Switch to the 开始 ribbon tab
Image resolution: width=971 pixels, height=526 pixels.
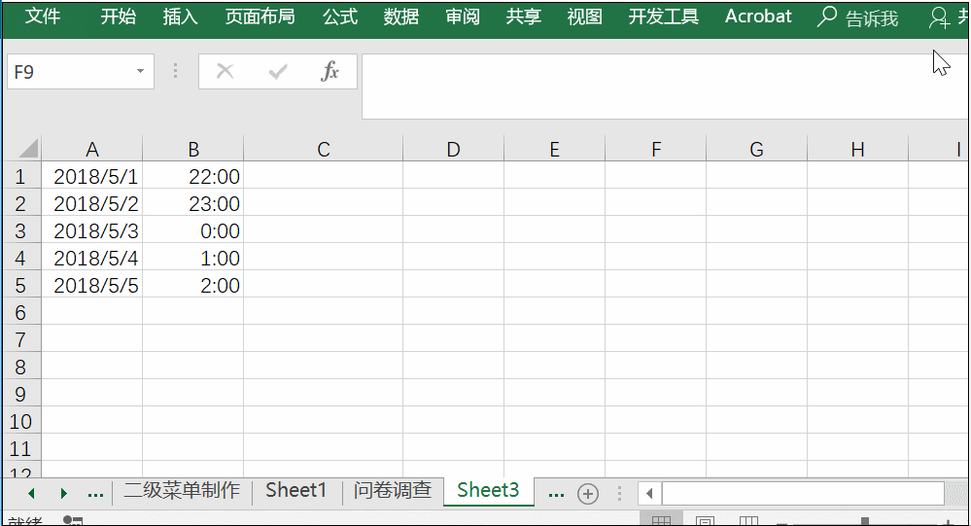[119, 17]
